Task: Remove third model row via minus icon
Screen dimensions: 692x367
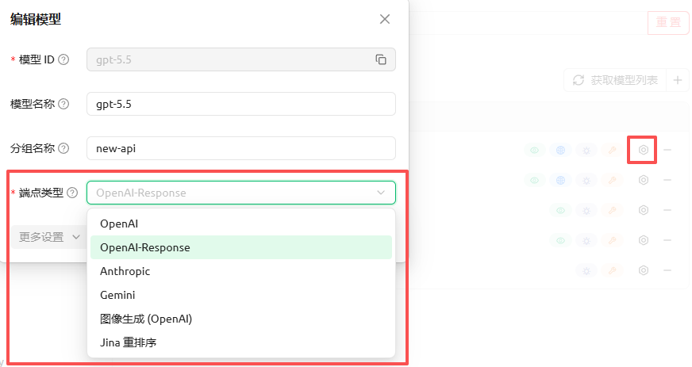Action: 667,210
